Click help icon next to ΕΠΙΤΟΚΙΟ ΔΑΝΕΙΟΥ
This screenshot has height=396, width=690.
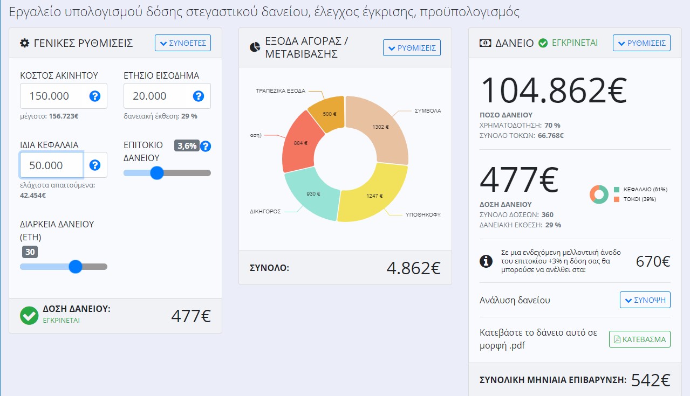pos(206,146)
